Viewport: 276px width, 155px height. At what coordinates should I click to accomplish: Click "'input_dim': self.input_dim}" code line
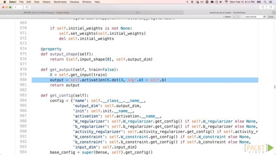[x=105, y=147]
